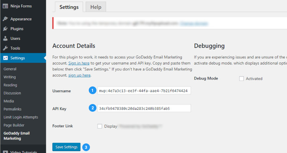
Task: Open Permalinks settings submenu
Action: point(13,109)
